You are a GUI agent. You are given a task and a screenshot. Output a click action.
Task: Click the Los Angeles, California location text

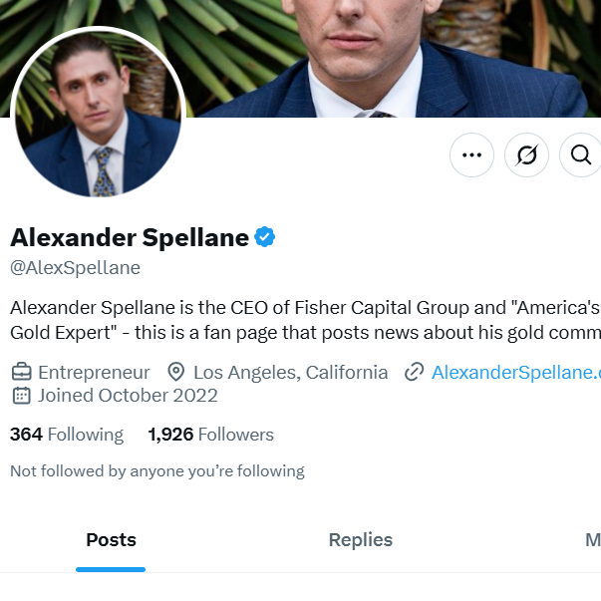click(290, 373)
